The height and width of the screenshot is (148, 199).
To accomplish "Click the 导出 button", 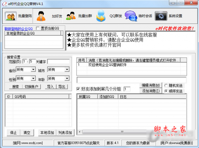I will pos(62,87).
